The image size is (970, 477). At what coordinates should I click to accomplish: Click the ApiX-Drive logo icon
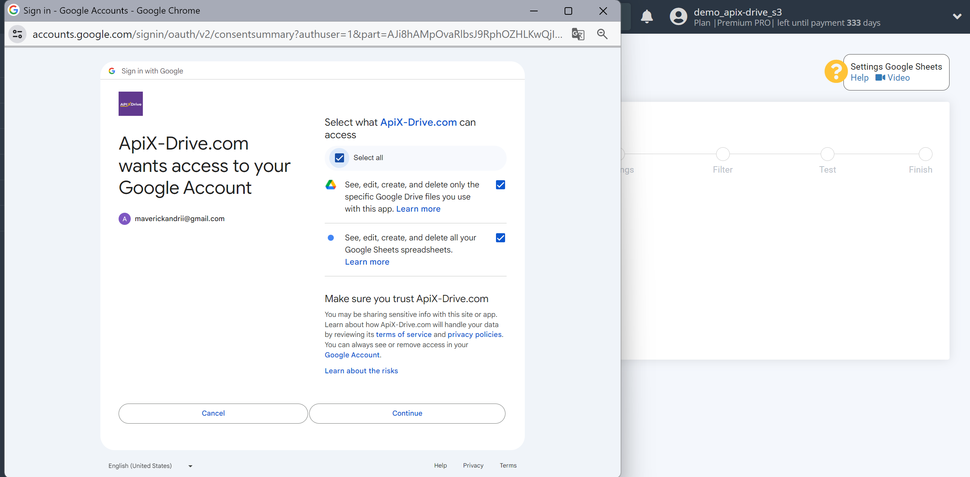click(x=130, y=104)
